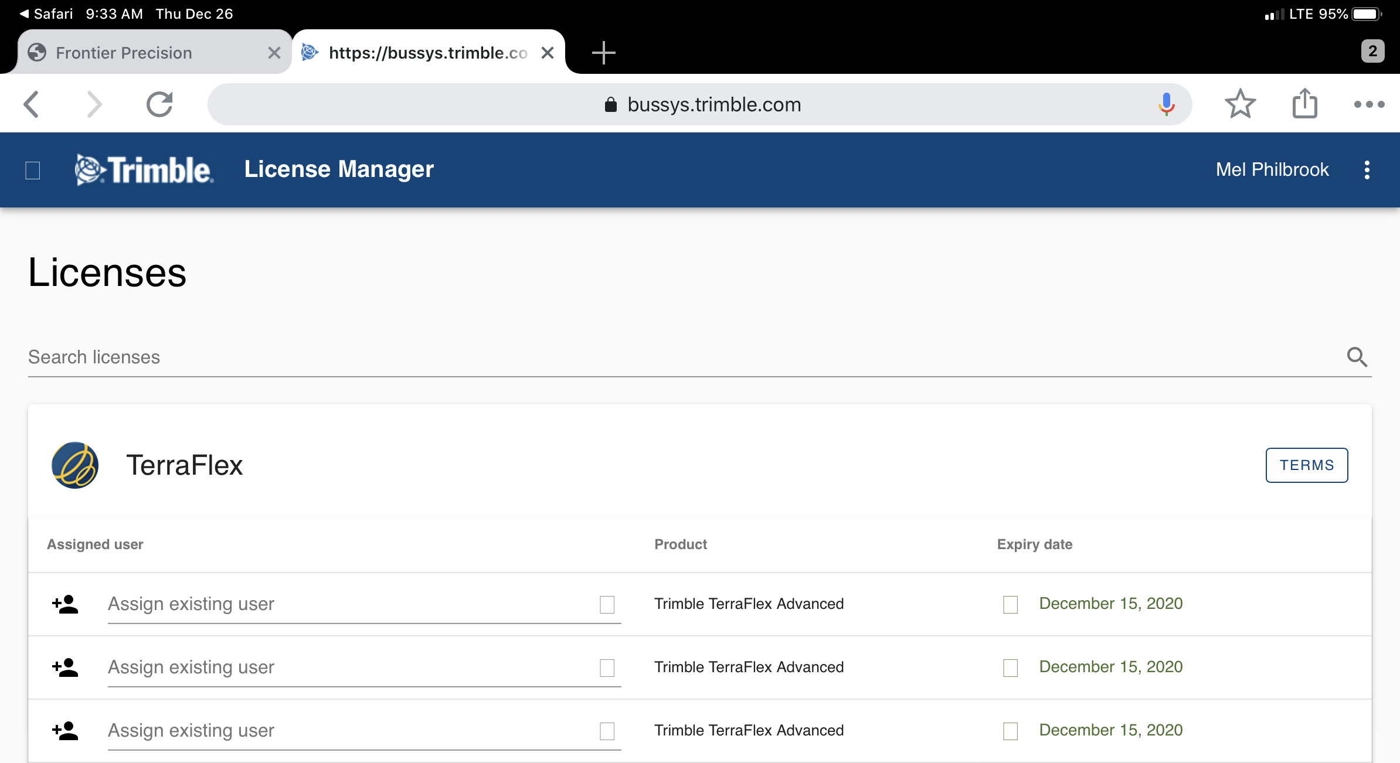Screen dimensions: 1400x763
Task: Open a new browser tab
Action: tap(603, 53)
